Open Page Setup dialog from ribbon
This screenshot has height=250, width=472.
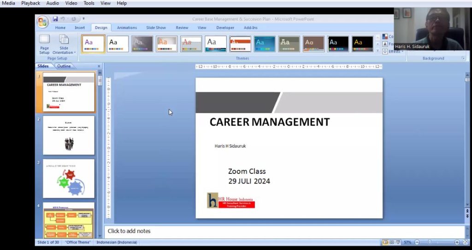[44, 44]
